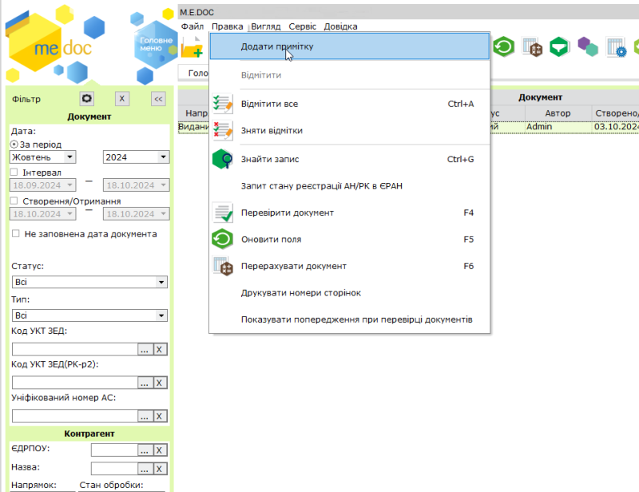Open the Сервіс menu
This screenshot has height=492, width=639.
303,26
